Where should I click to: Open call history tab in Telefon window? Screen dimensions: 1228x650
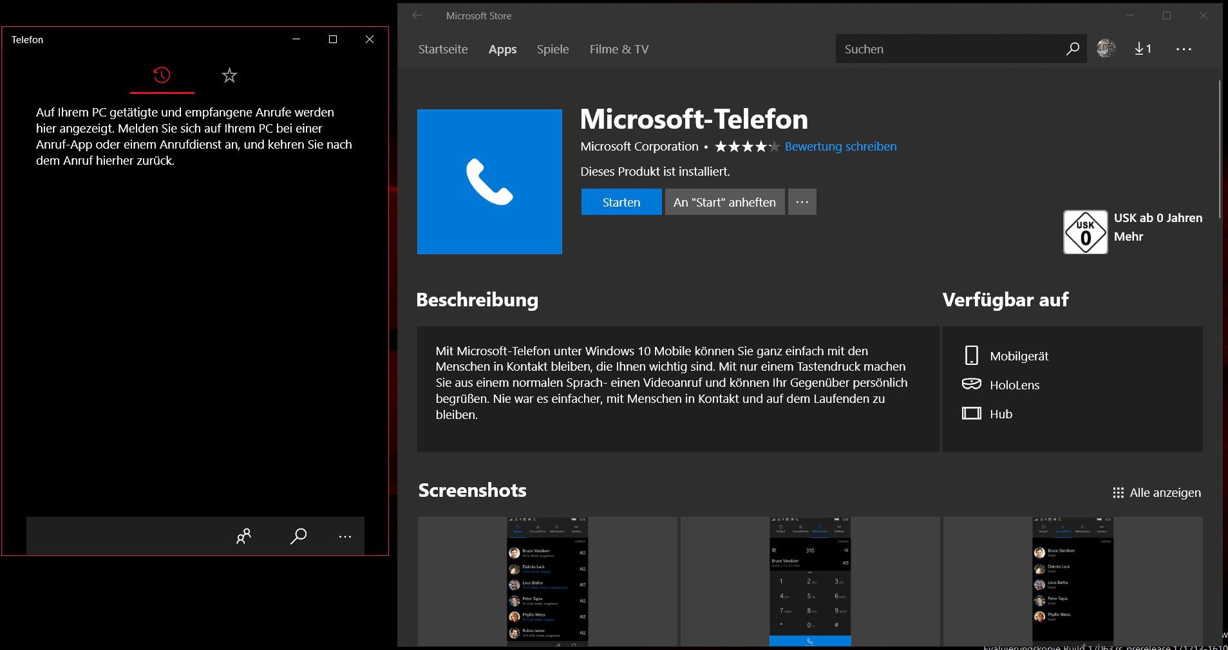(162, 75)
